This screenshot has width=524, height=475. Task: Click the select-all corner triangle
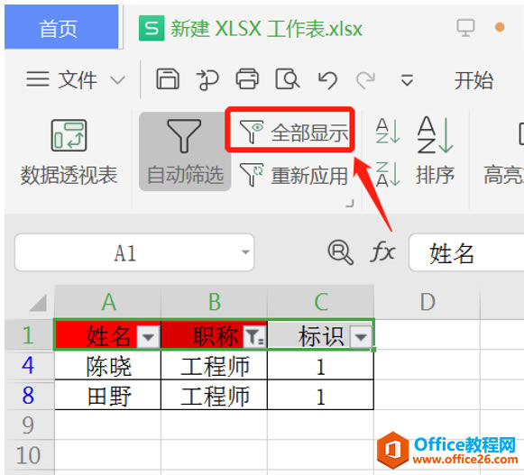point(38,303)
